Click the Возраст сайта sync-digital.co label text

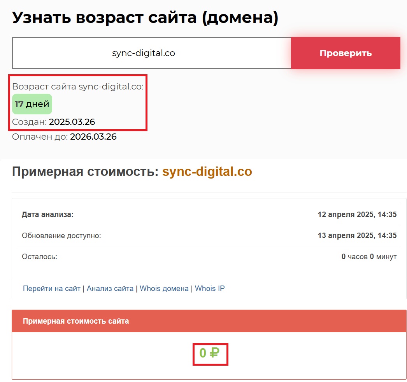tap(78, 87)
